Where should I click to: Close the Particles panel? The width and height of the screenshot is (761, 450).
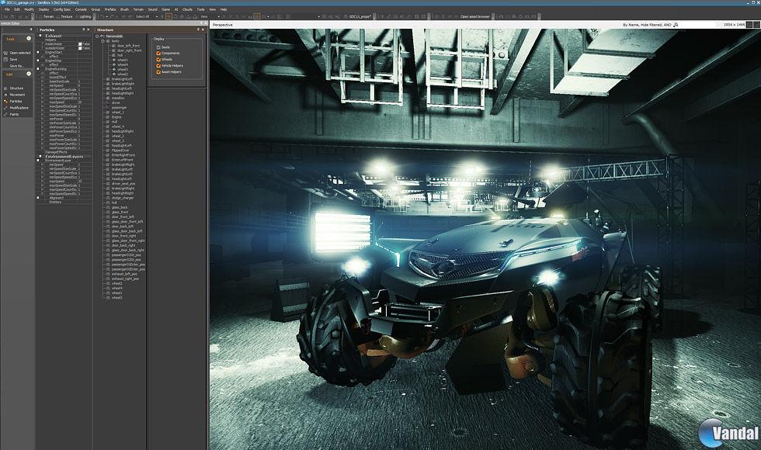tap(89, 29)
